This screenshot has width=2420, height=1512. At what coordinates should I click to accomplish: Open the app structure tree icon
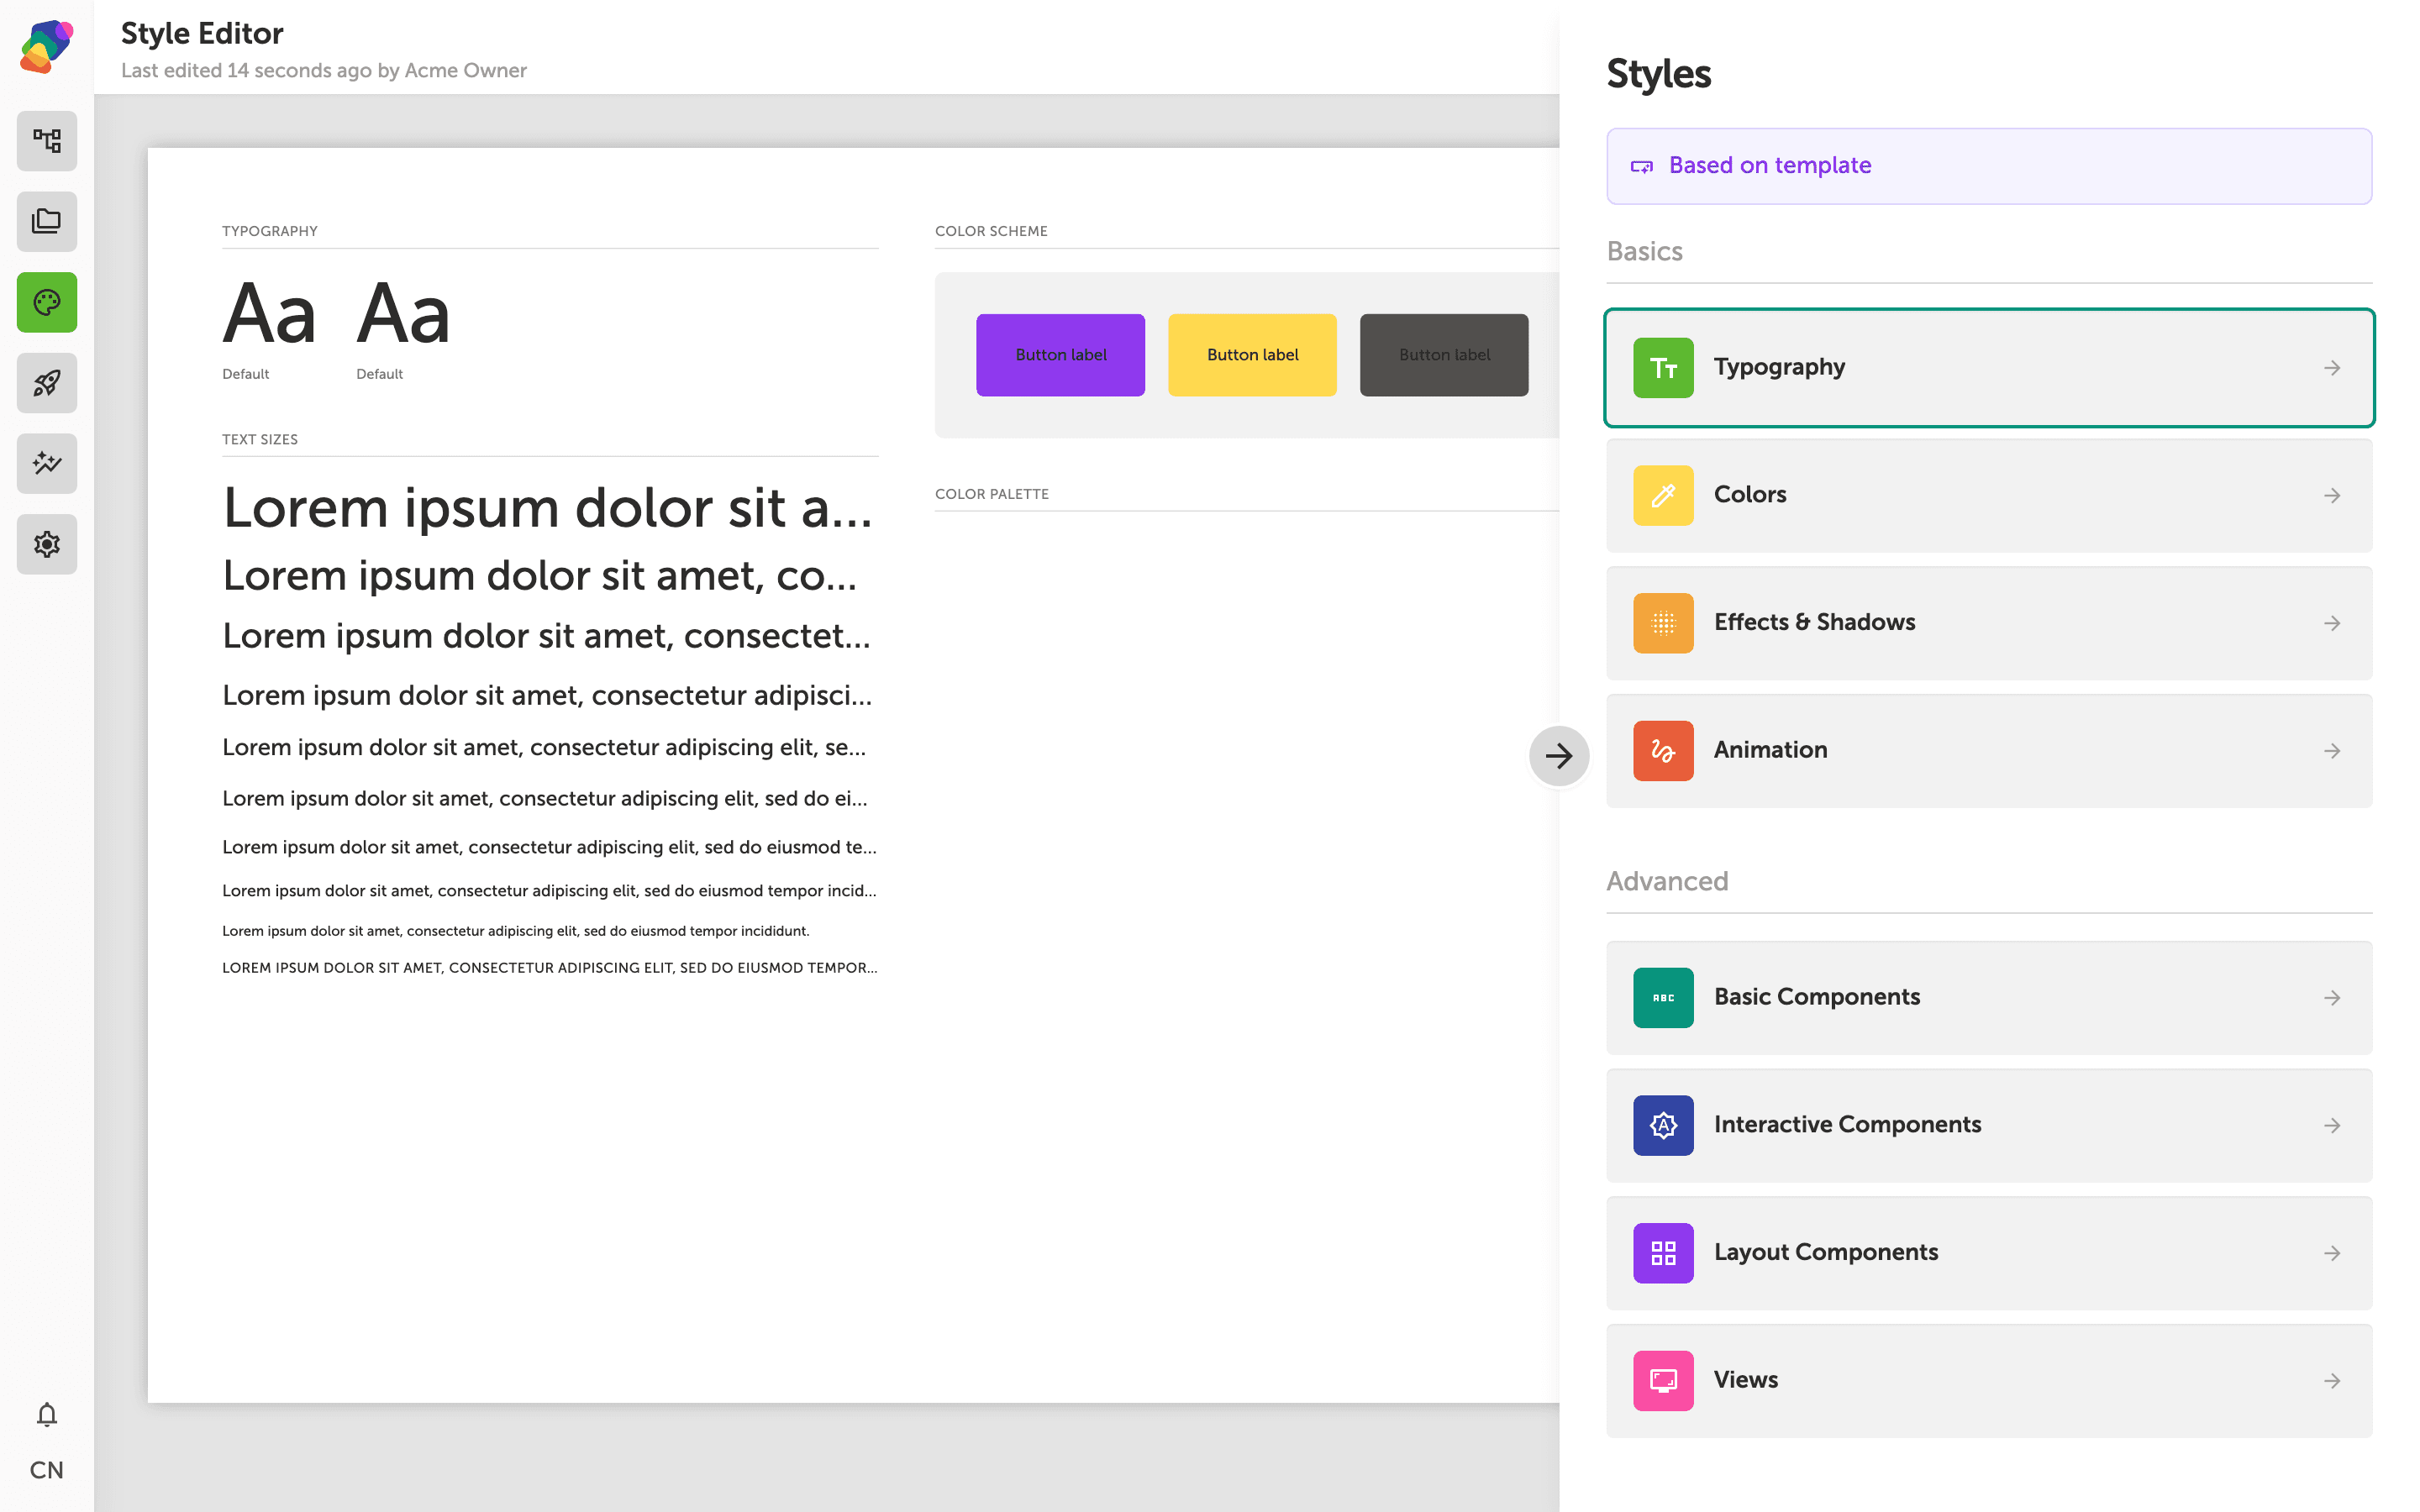47,141
